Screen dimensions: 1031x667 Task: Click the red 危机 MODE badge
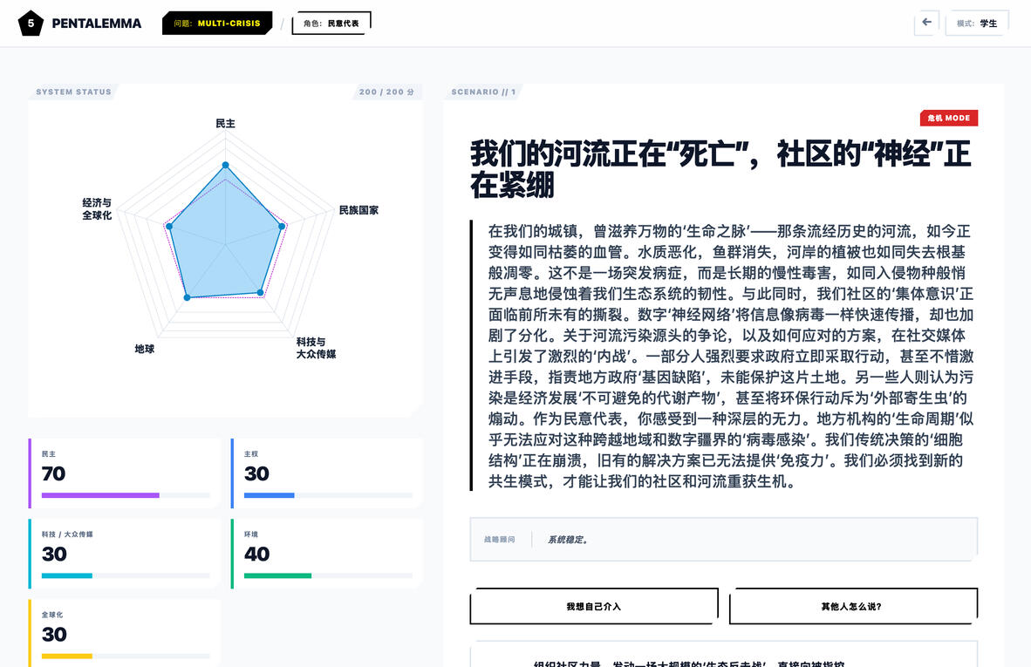tap(948, 118)
